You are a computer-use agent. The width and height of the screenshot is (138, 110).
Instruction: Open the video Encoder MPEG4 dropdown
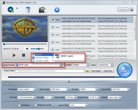[x=97, y=89]
